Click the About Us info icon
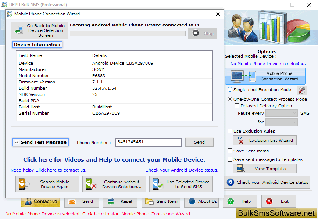Viewport: 318px width, 219px height. pos(192,201)
